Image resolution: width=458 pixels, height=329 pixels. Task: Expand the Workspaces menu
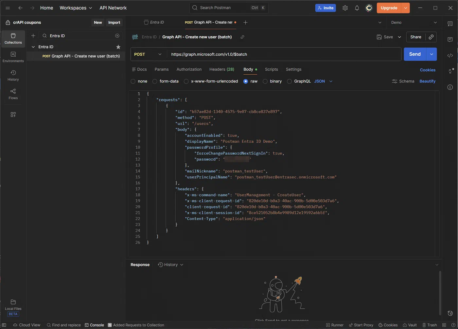coord(76,8)
